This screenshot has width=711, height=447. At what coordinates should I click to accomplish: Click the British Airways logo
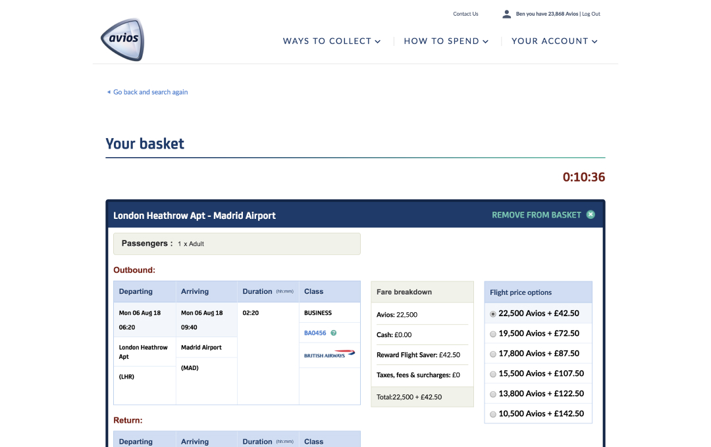coord(329,355)
